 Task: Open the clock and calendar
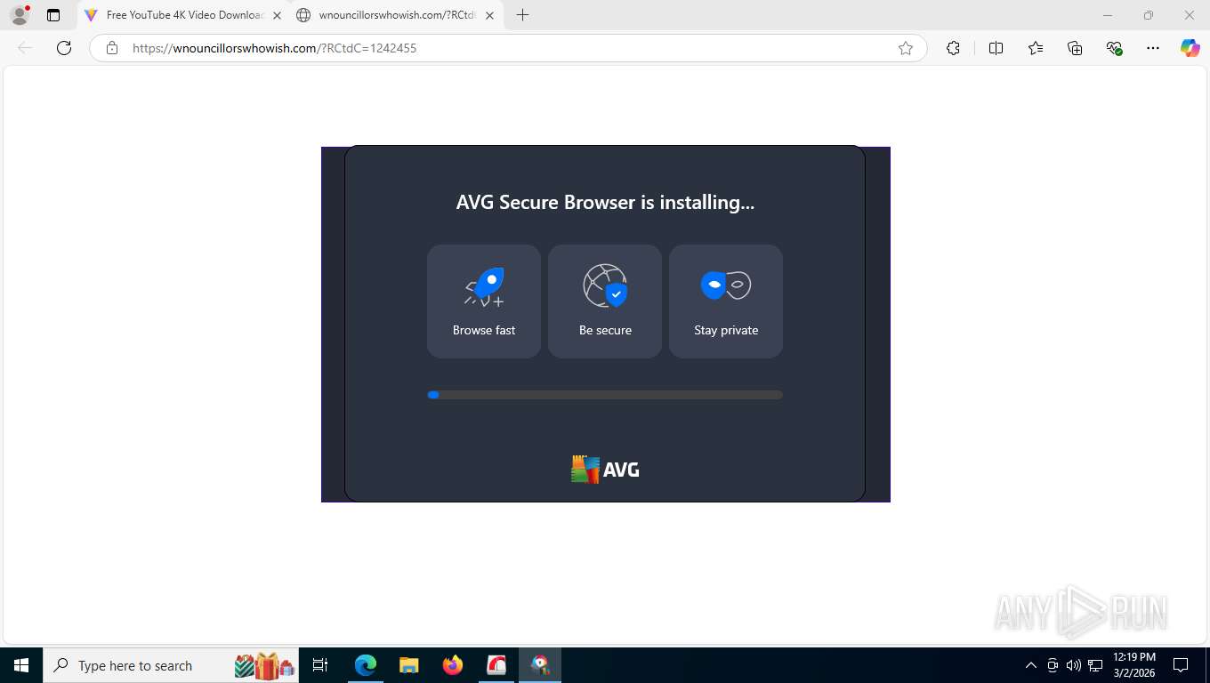click(x=1133, y=665)
